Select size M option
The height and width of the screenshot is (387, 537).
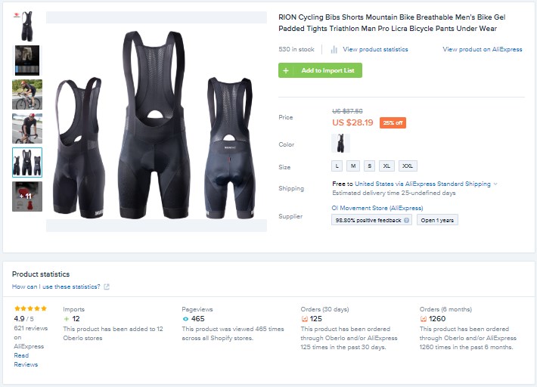(x=353, y=166)
